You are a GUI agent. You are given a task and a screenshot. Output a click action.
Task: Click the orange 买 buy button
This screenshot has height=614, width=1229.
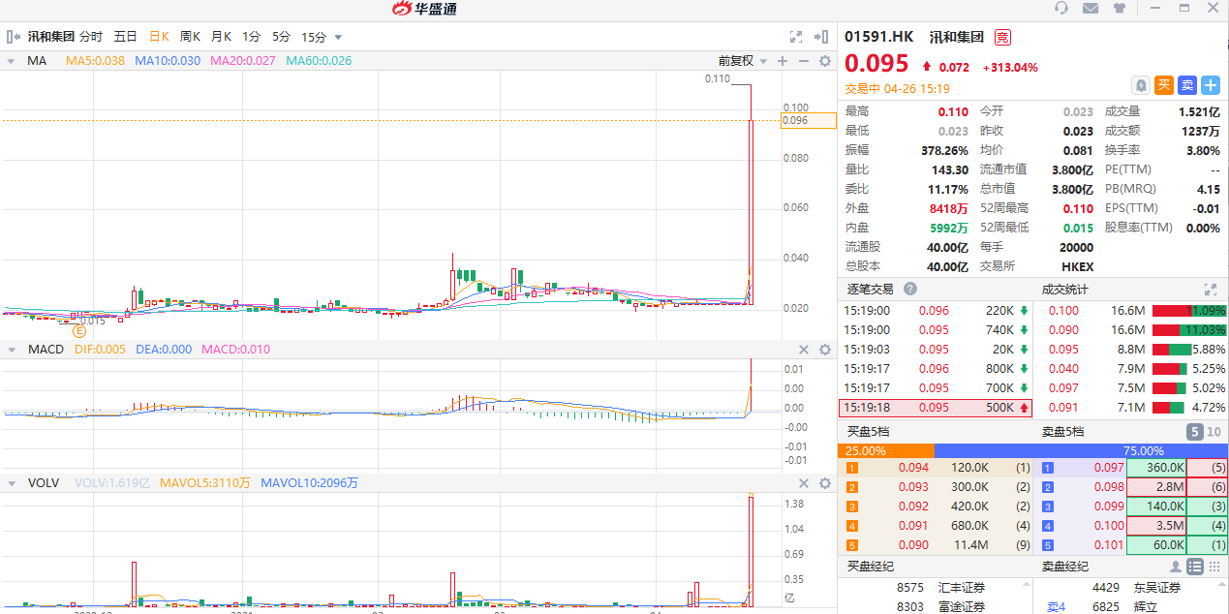tap(1164, 85)
